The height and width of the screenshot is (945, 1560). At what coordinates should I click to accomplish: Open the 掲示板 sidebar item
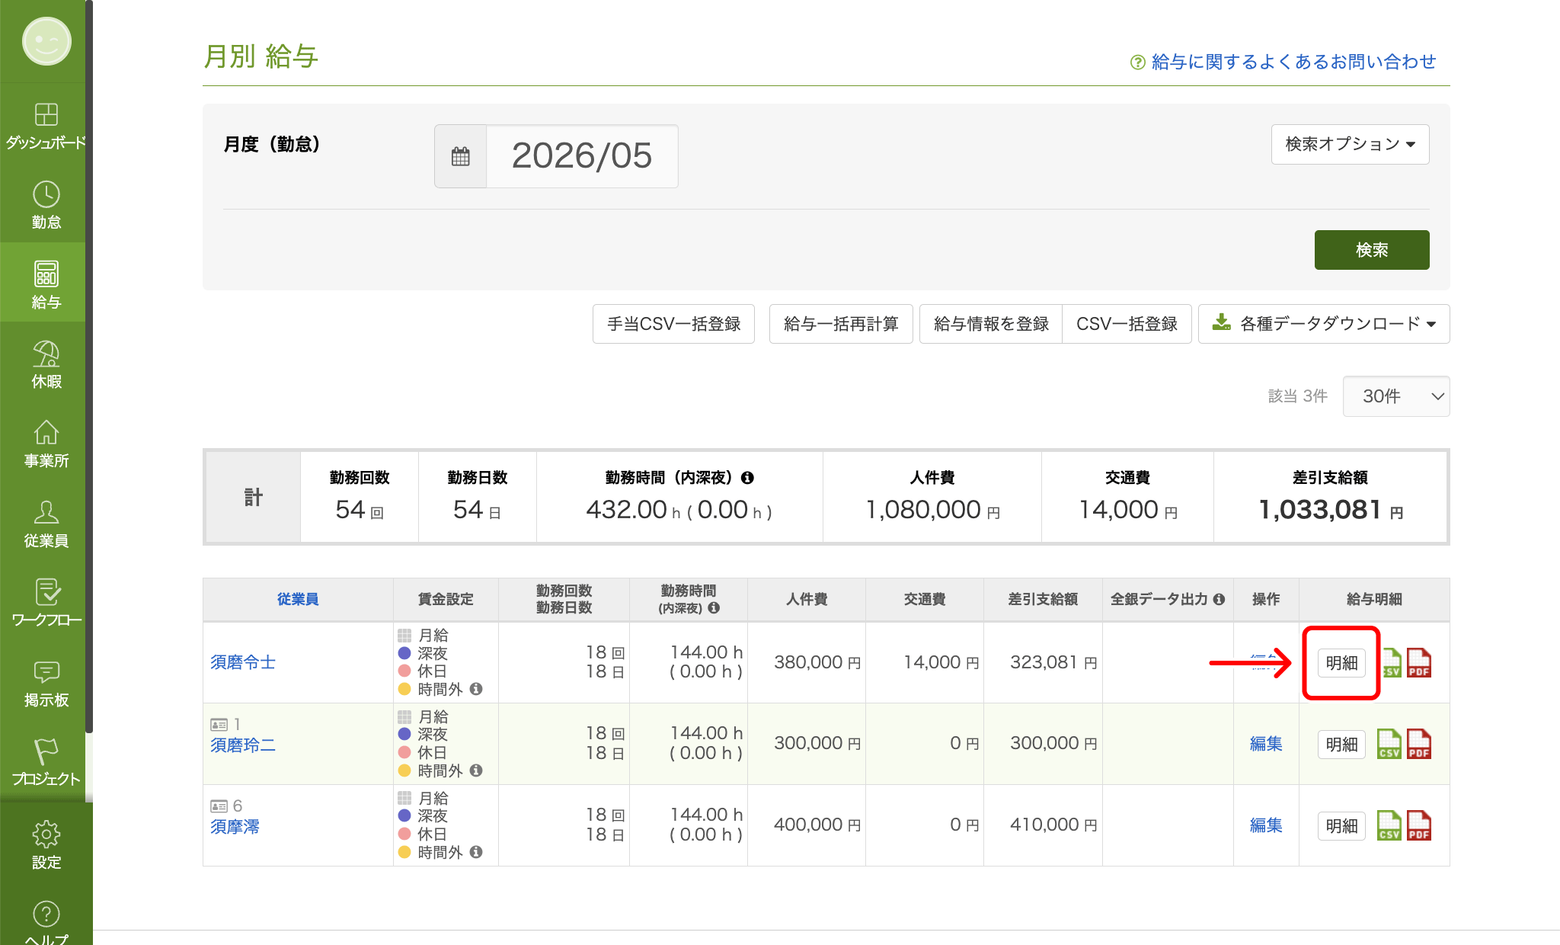46,683
